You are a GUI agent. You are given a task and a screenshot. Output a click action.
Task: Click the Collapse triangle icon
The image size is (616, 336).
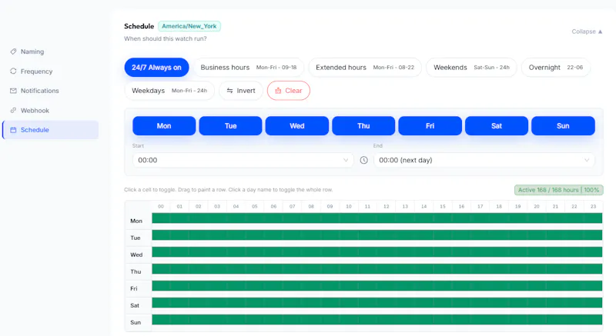click(600, 32)
